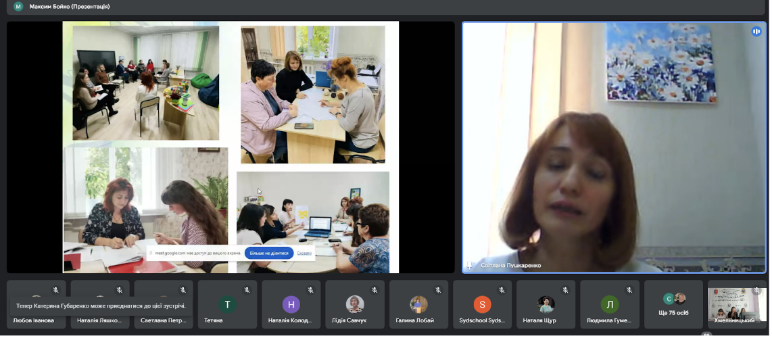Viewport: 772px width, 338px height.
Task: Click the muted microphone icon on Тетяна's tile
Action: (247, 290)
